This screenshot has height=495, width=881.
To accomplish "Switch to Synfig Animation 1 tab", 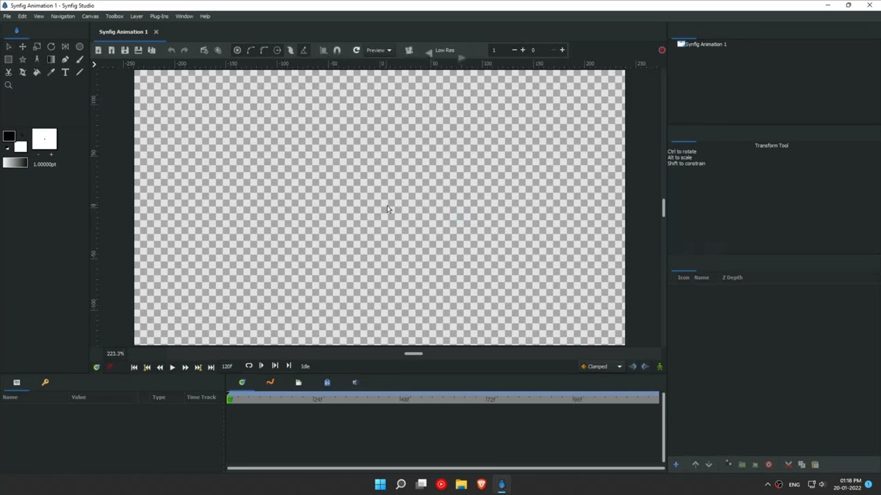I will (123, 32).
